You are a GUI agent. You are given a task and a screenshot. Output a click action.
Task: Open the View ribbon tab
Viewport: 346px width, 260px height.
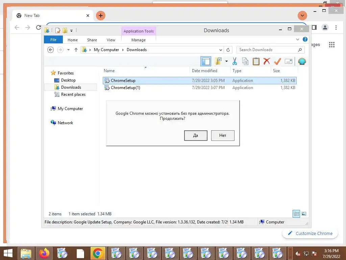(111, 40)
